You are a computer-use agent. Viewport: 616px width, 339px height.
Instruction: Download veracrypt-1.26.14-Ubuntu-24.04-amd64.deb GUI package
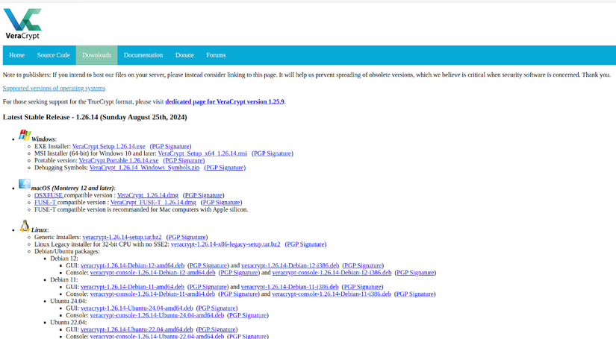[x=137, y=308]
